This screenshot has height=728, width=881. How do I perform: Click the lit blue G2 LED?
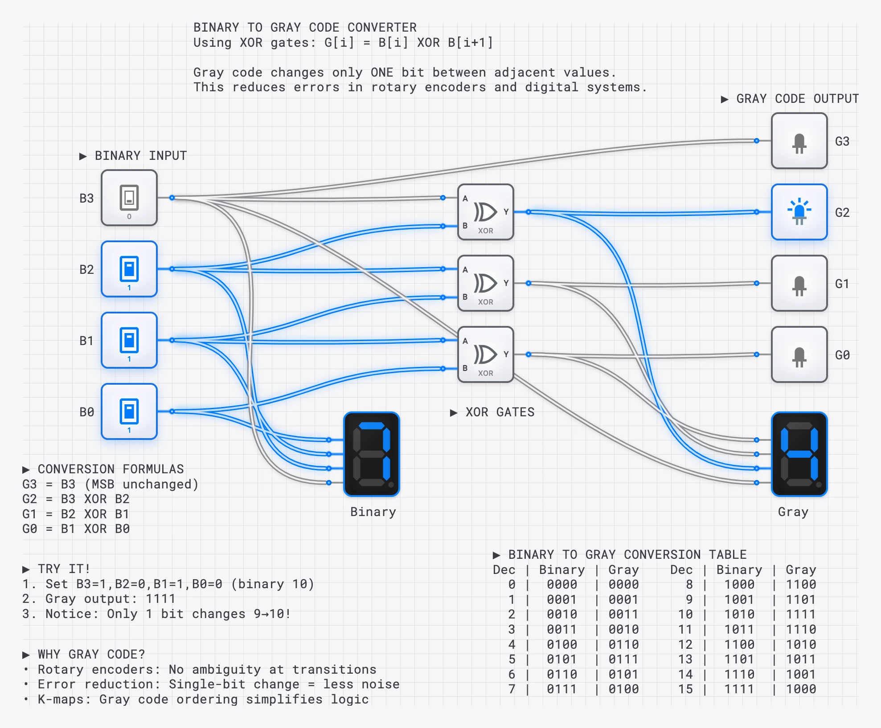pos(799,213)
